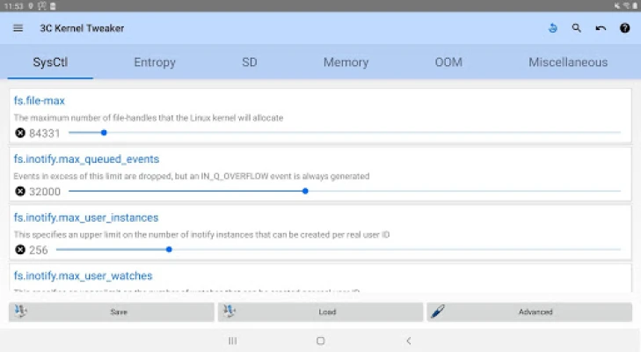
Task: Open the hamburger navigation menu
Action: tap(18, 28)
